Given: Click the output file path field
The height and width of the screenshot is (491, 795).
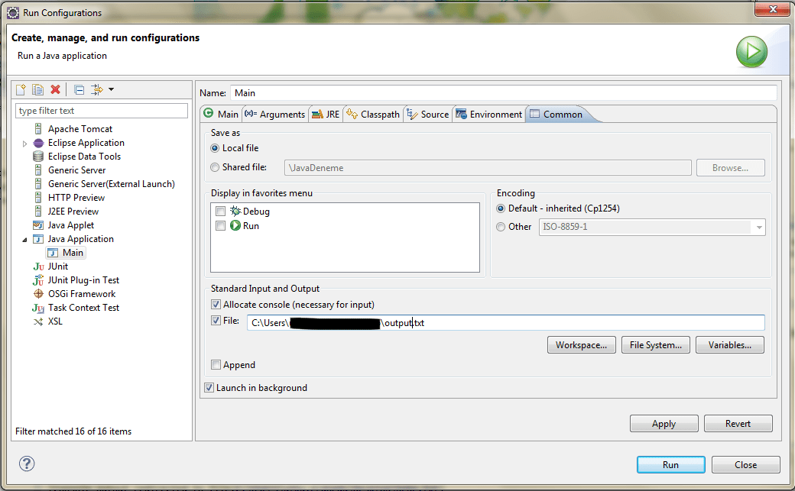Looking at the screenshot, I should coord(506,323).
